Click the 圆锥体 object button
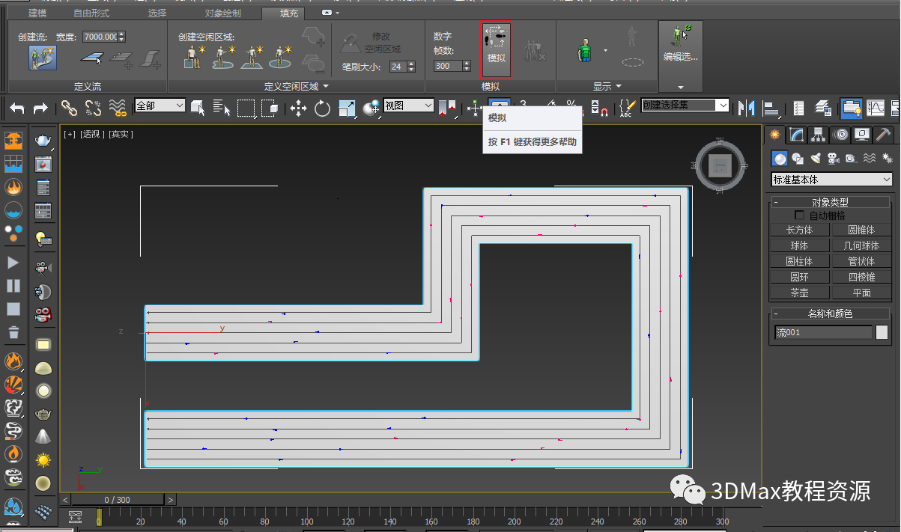This screenshot has width=901, height=532. point(861,230)
